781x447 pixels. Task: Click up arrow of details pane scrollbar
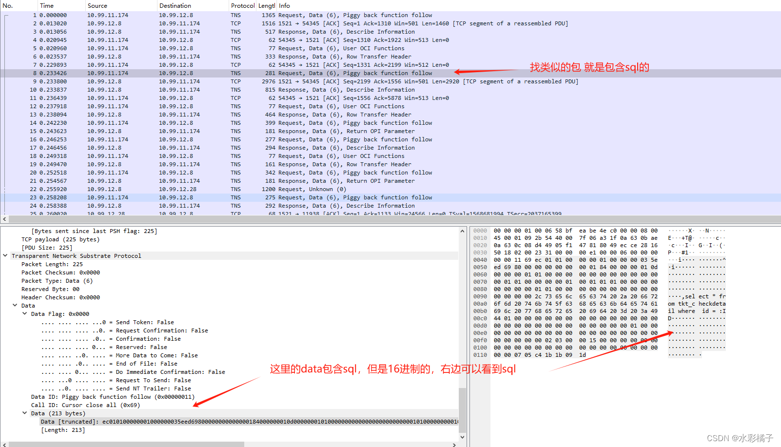pos(462,231)
